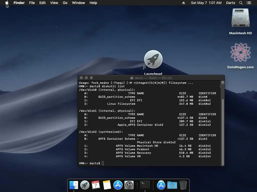Open the Window menu
This screenshot has width=257, height=192.
[x=79, y=3]
